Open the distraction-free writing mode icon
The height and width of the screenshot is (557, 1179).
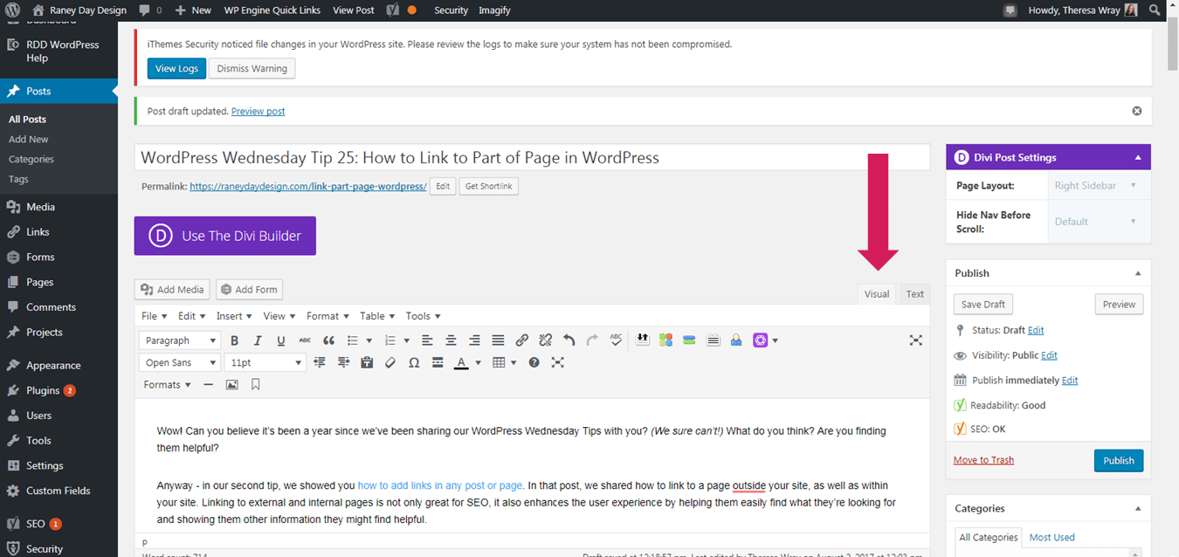point(915,340)
